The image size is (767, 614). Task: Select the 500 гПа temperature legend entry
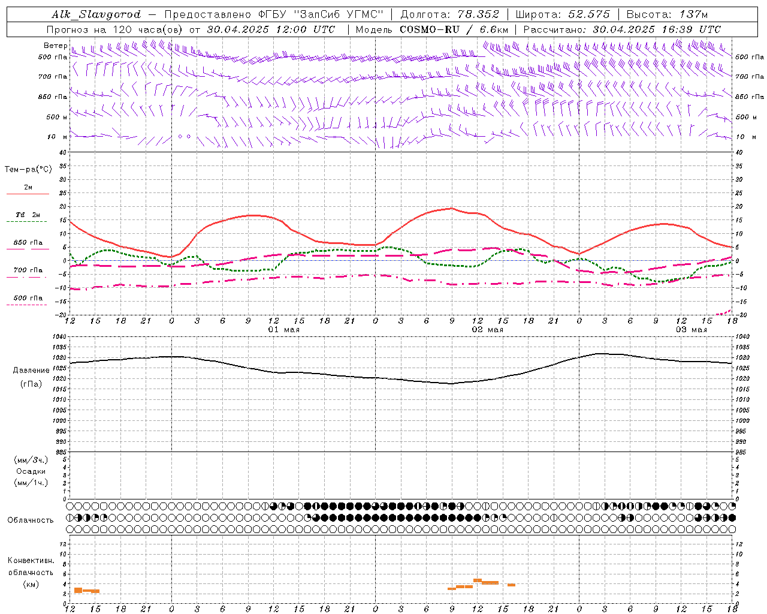tap(28, 298)
